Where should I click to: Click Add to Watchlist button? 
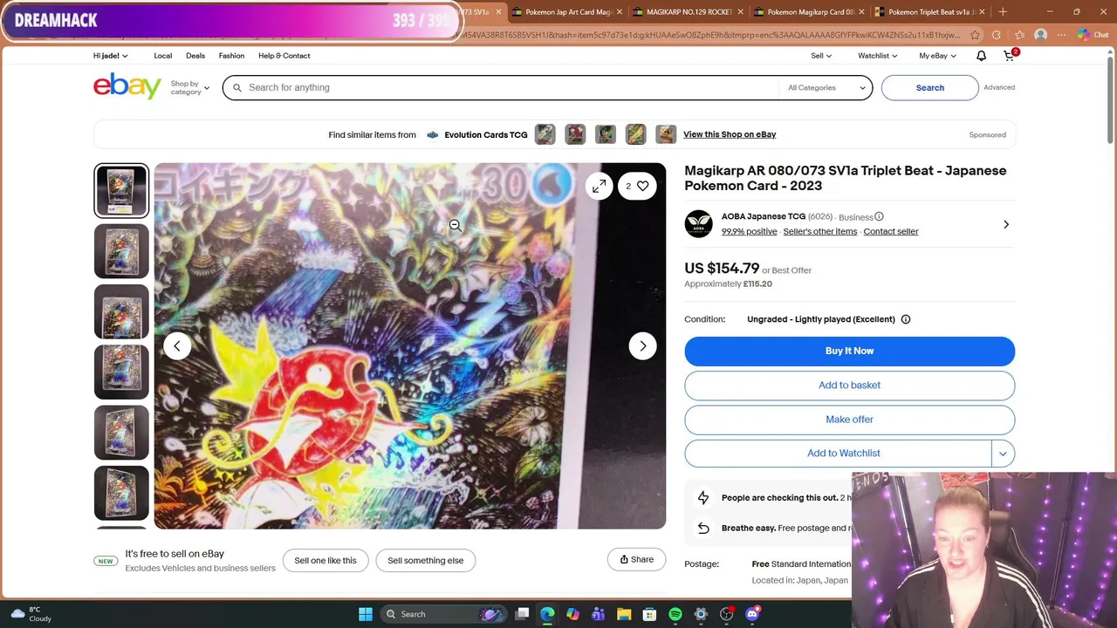coord(839,454)
